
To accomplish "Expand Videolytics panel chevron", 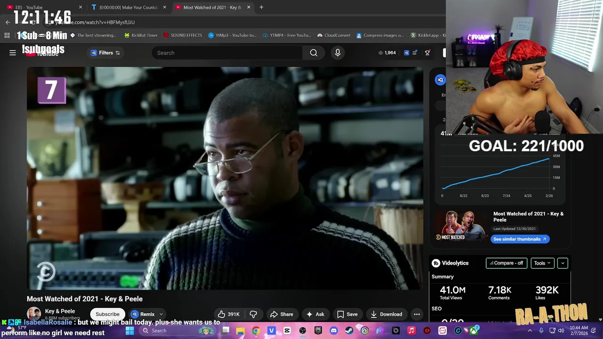I will tap(562, 263).
